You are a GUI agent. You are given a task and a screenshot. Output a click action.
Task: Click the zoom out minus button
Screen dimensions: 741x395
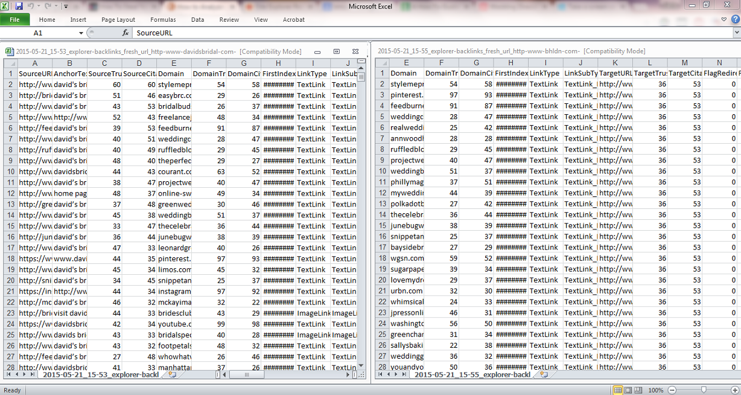(x=672, y=390)
